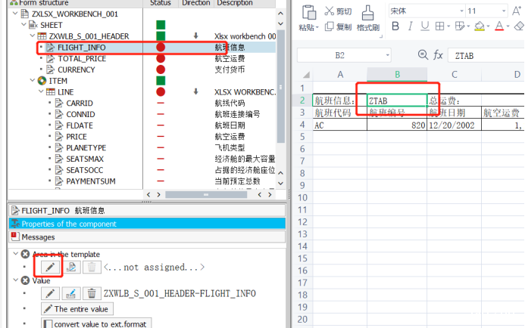Open the Messages tab

click(147, 237)
